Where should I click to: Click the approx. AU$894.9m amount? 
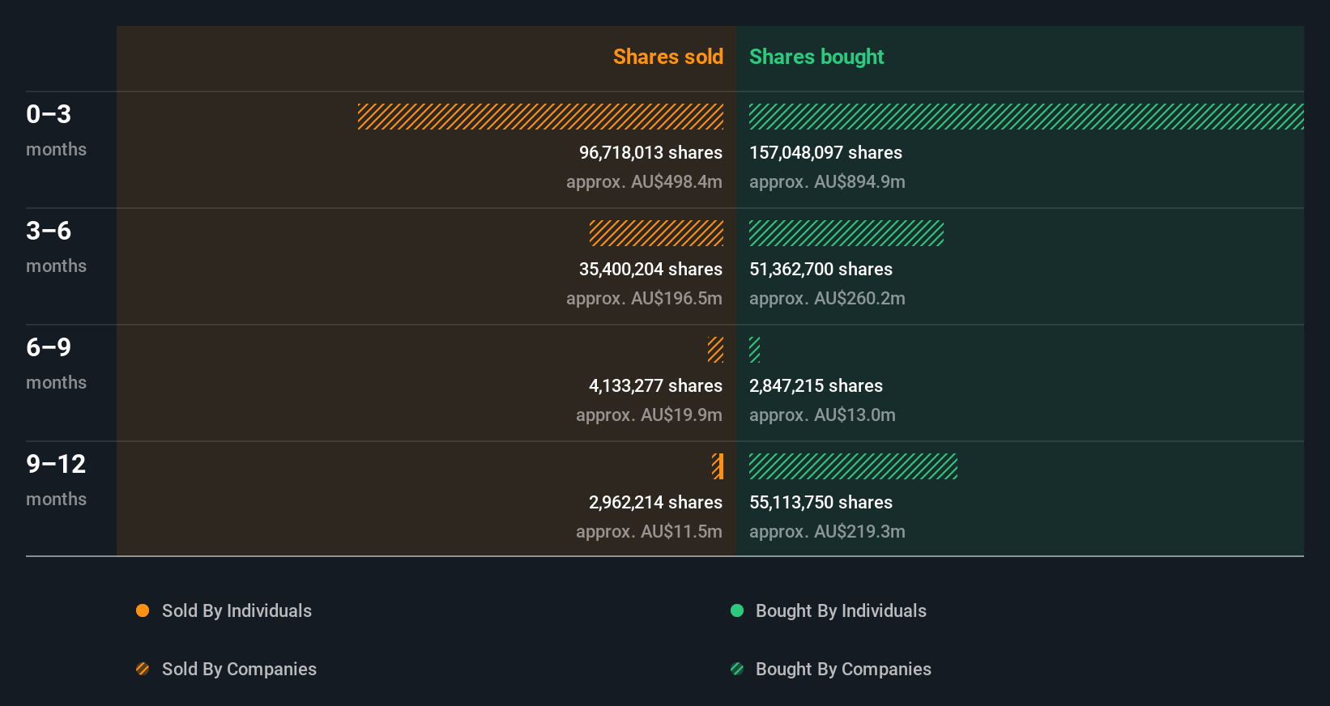[x=827, y=181]
